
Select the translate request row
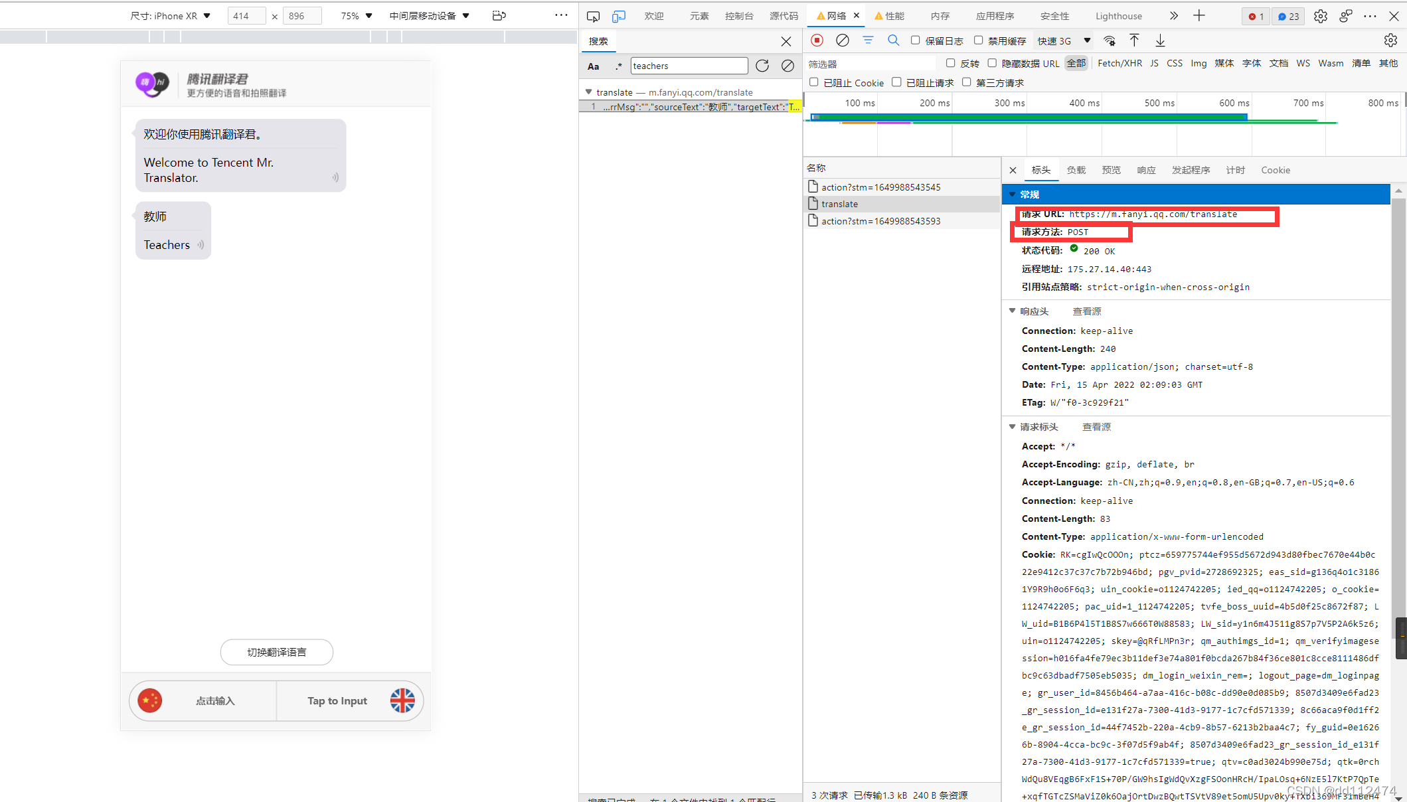[902, 204]
